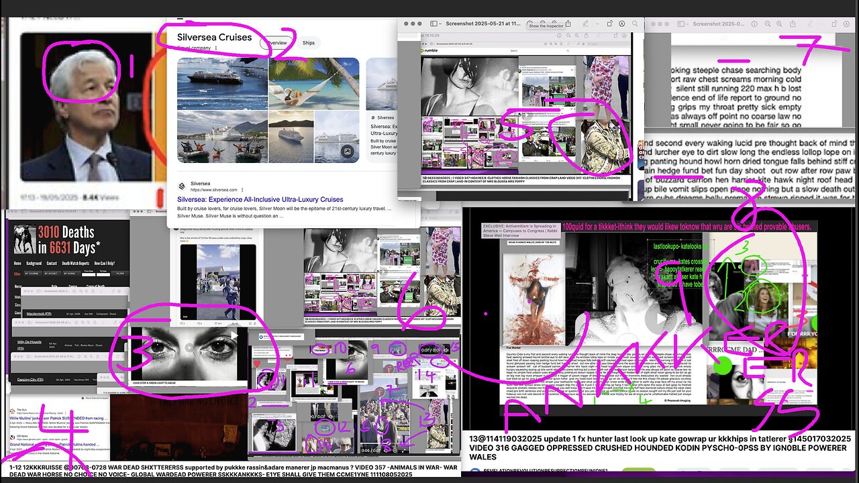Click the zoom out icon in the right Preview window
Viewport: 859px width, 483px height.
click(x=768, y=23)
